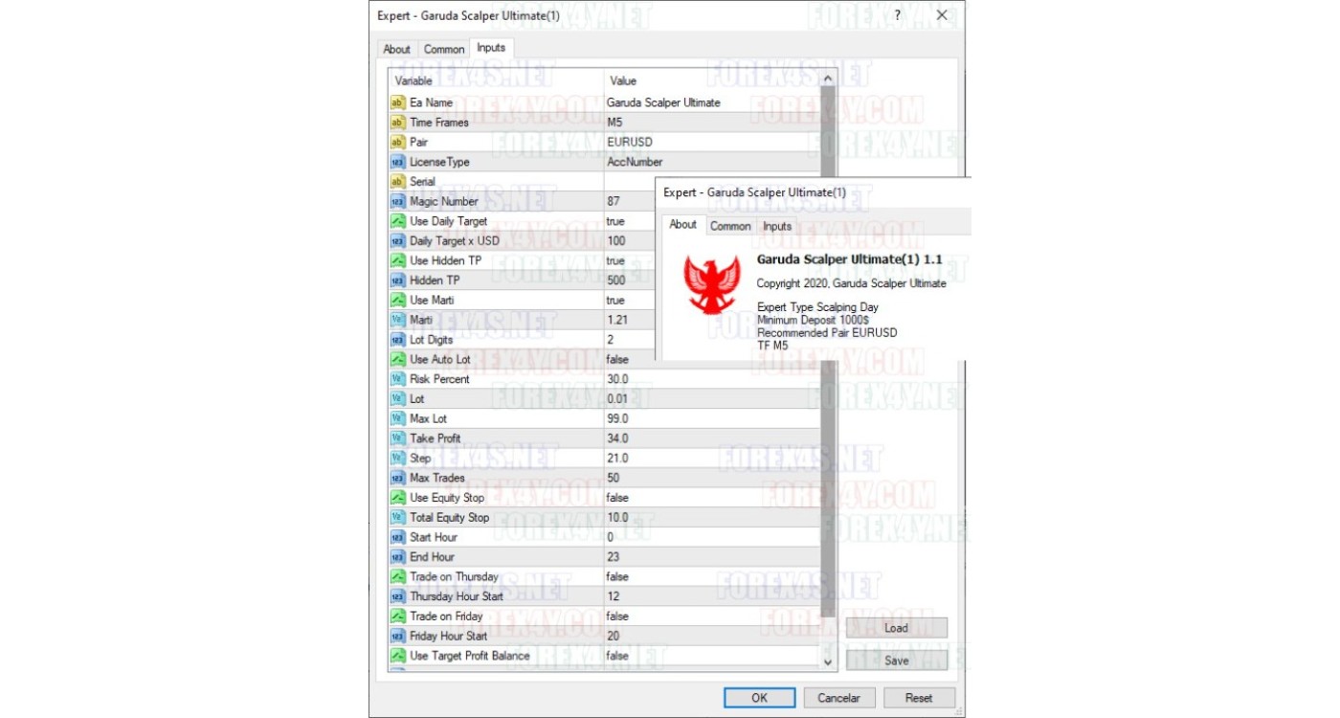1340x718 pixels.
Task: Open the About tab in main dialog
Action: pyautogui.click(x=396, y=50)
